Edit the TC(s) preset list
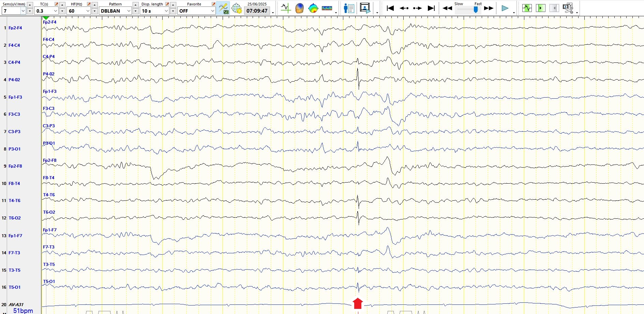Image resolution: width=644 pixels, height=314 pixels. click(x=57, y=4)
